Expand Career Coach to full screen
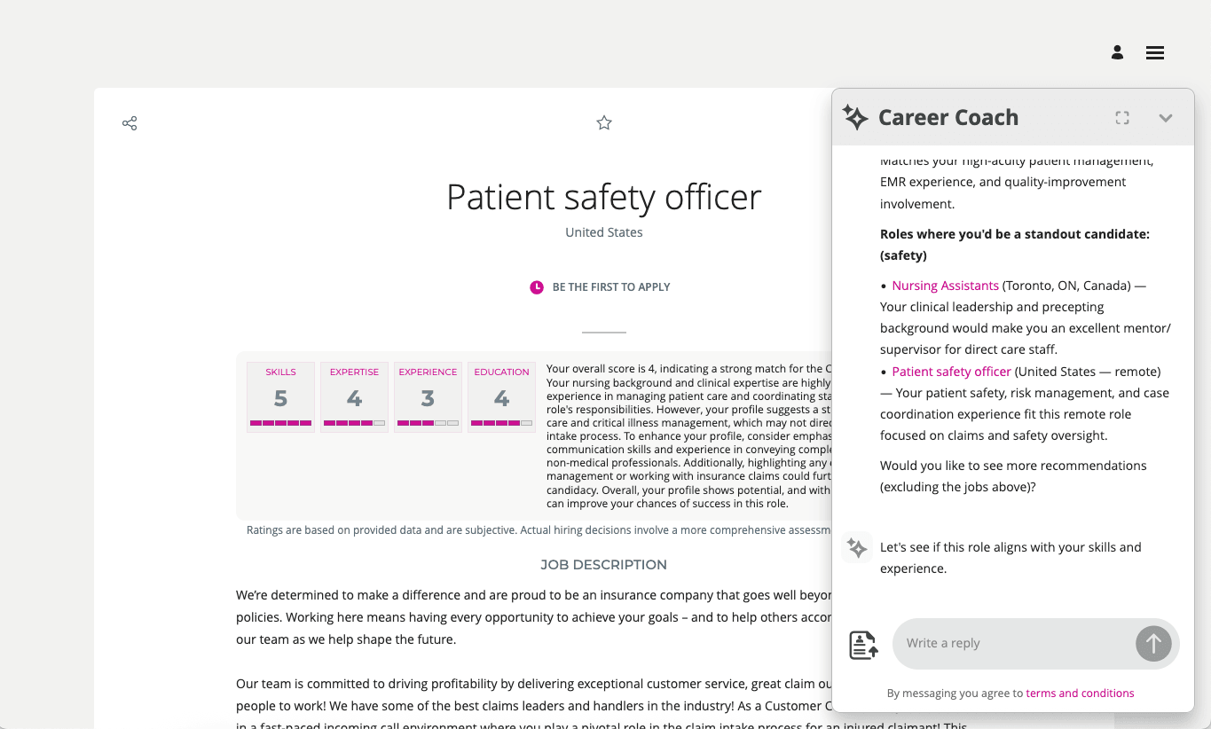The height and width of the screenshot is (729, 1211). click(x=1122, y=118)
